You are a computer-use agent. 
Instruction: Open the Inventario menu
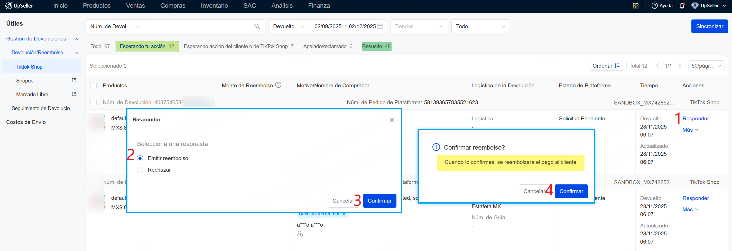point(214,6)
